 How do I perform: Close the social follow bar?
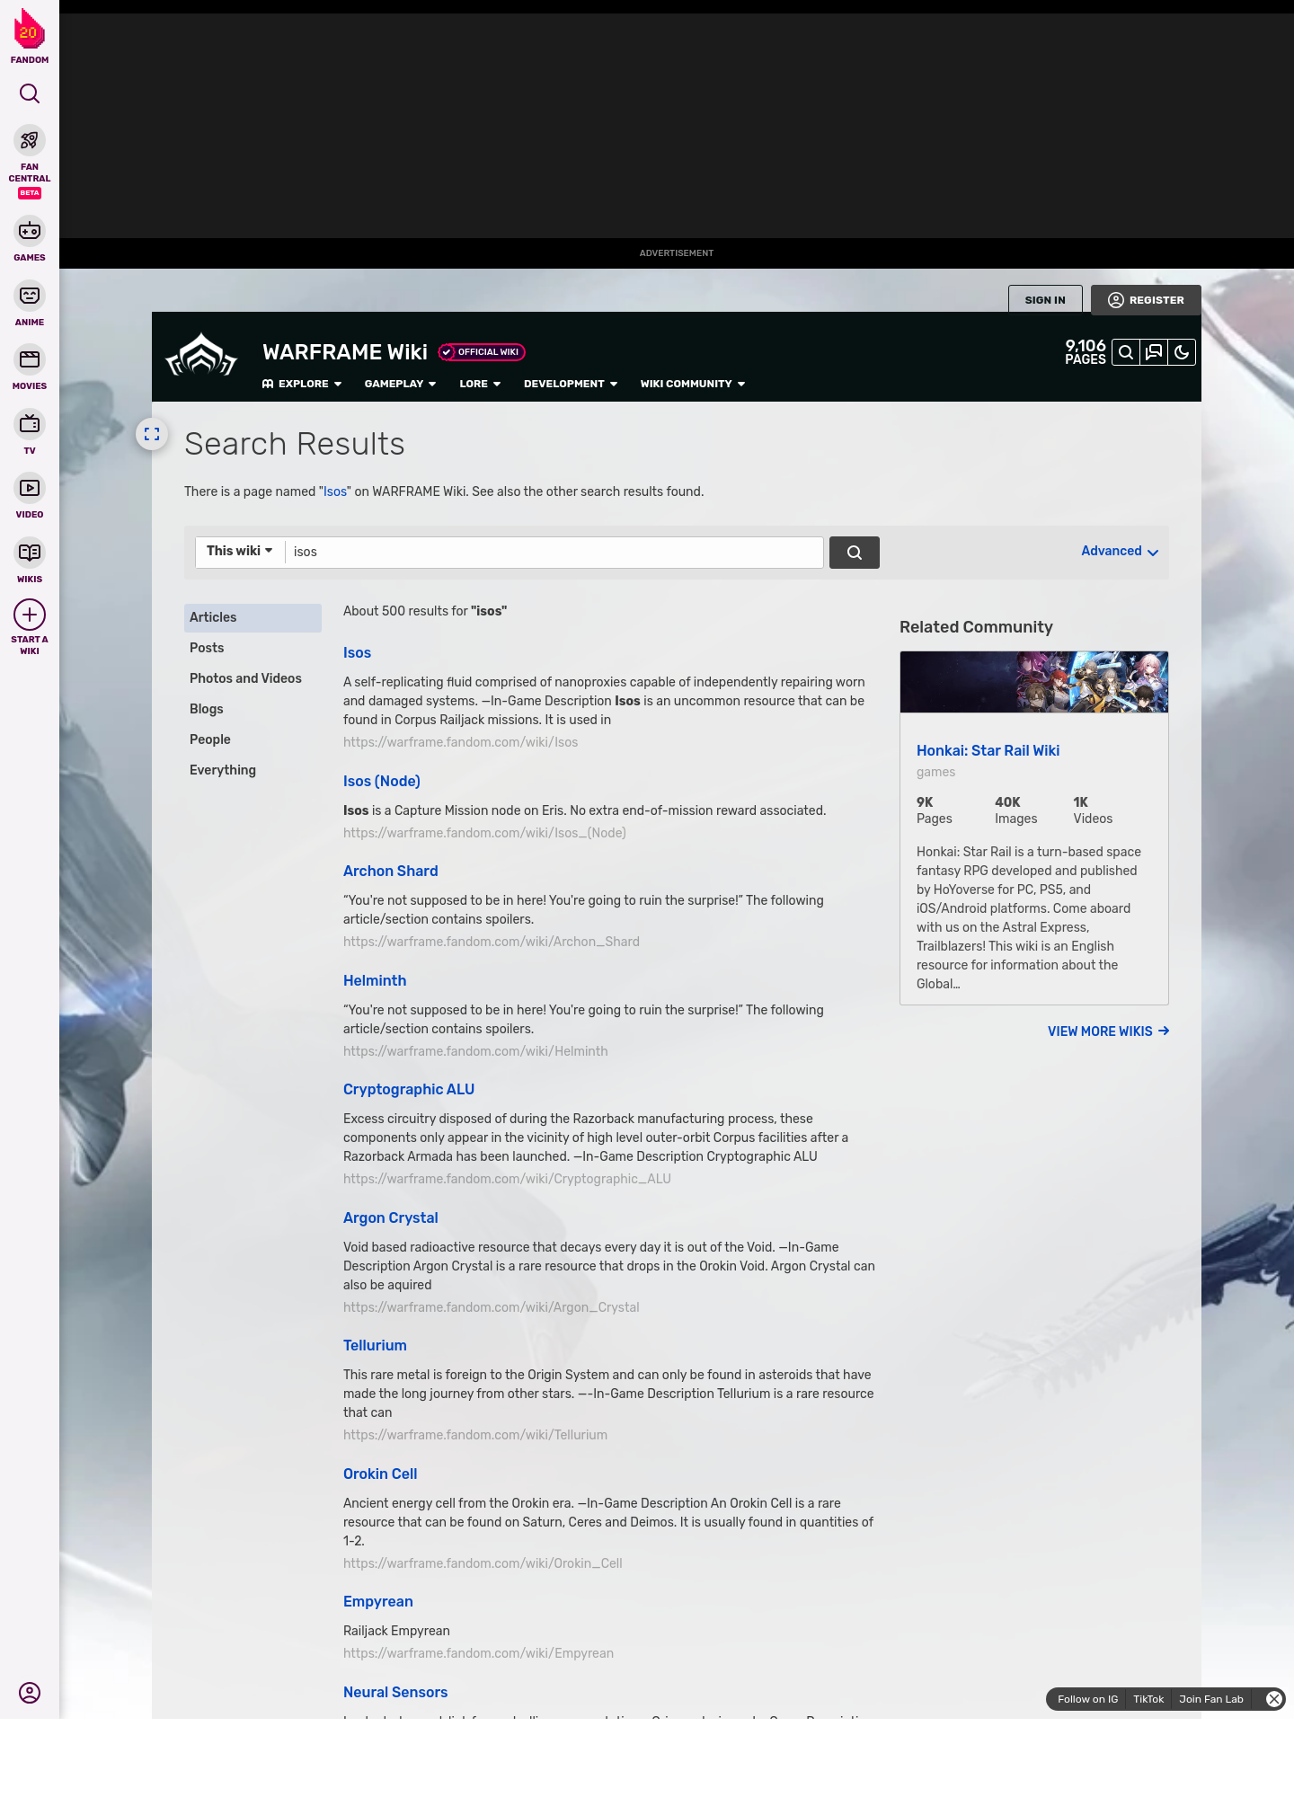coord(1273,1699)
